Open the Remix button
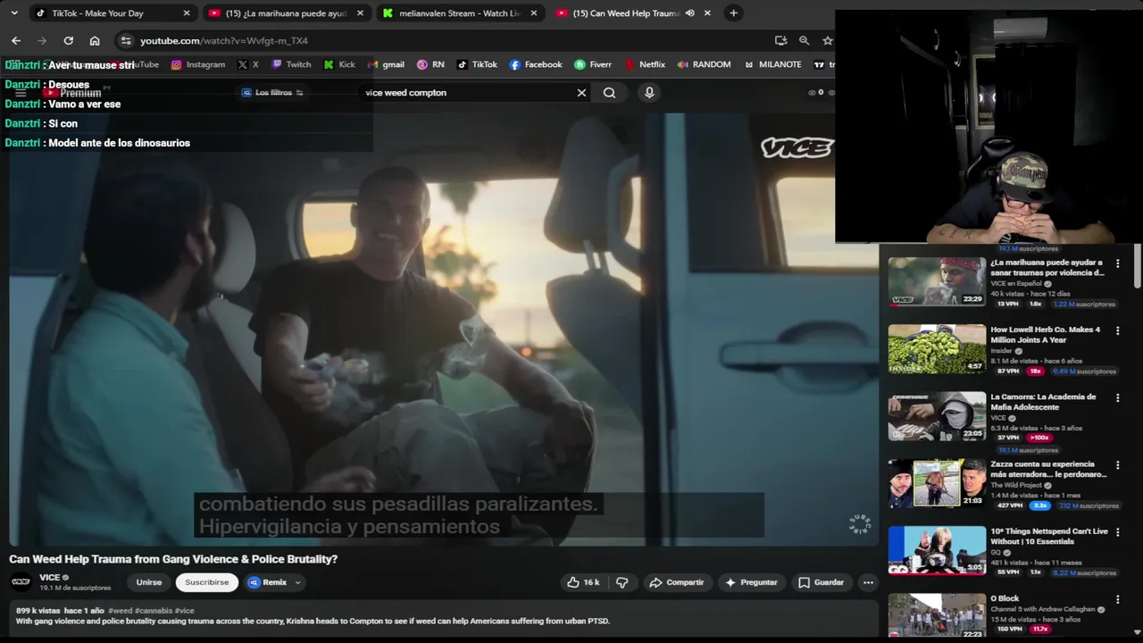The width and height of the screenshot is (1143, 643). pyautogui.click(x=268, y=582)
